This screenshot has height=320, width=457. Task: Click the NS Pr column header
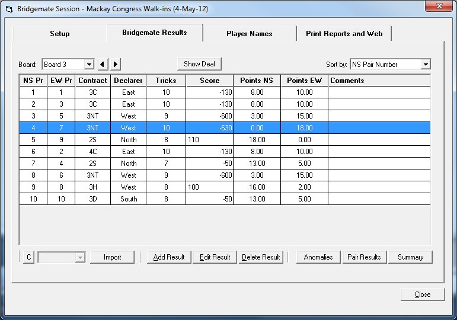[33, 81]
